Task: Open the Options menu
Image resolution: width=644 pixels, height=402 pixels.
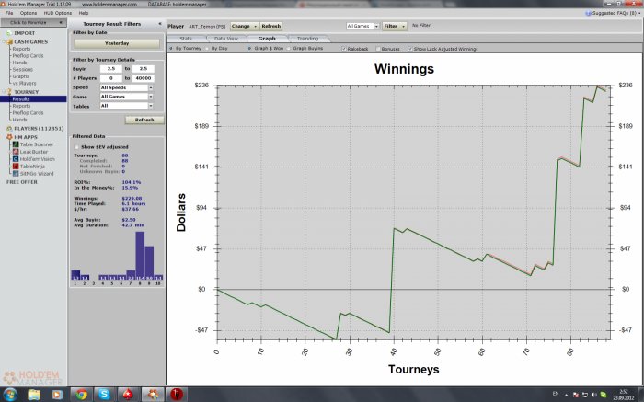Action: pyautogui.click(x=29, y=13)
